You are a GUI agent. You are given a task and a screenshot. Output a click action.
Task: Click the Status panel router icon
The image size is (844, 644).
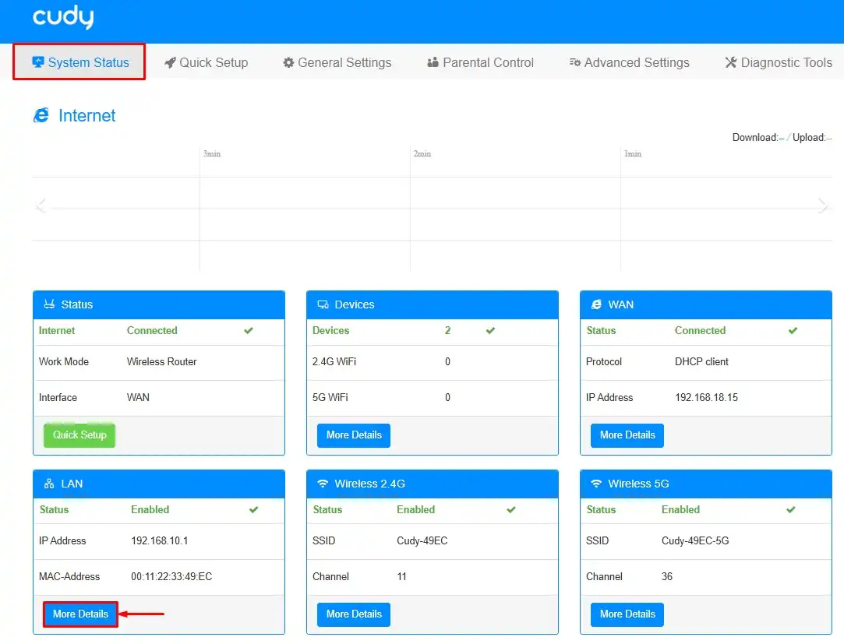pyautogui.click(x=49, y=304)
